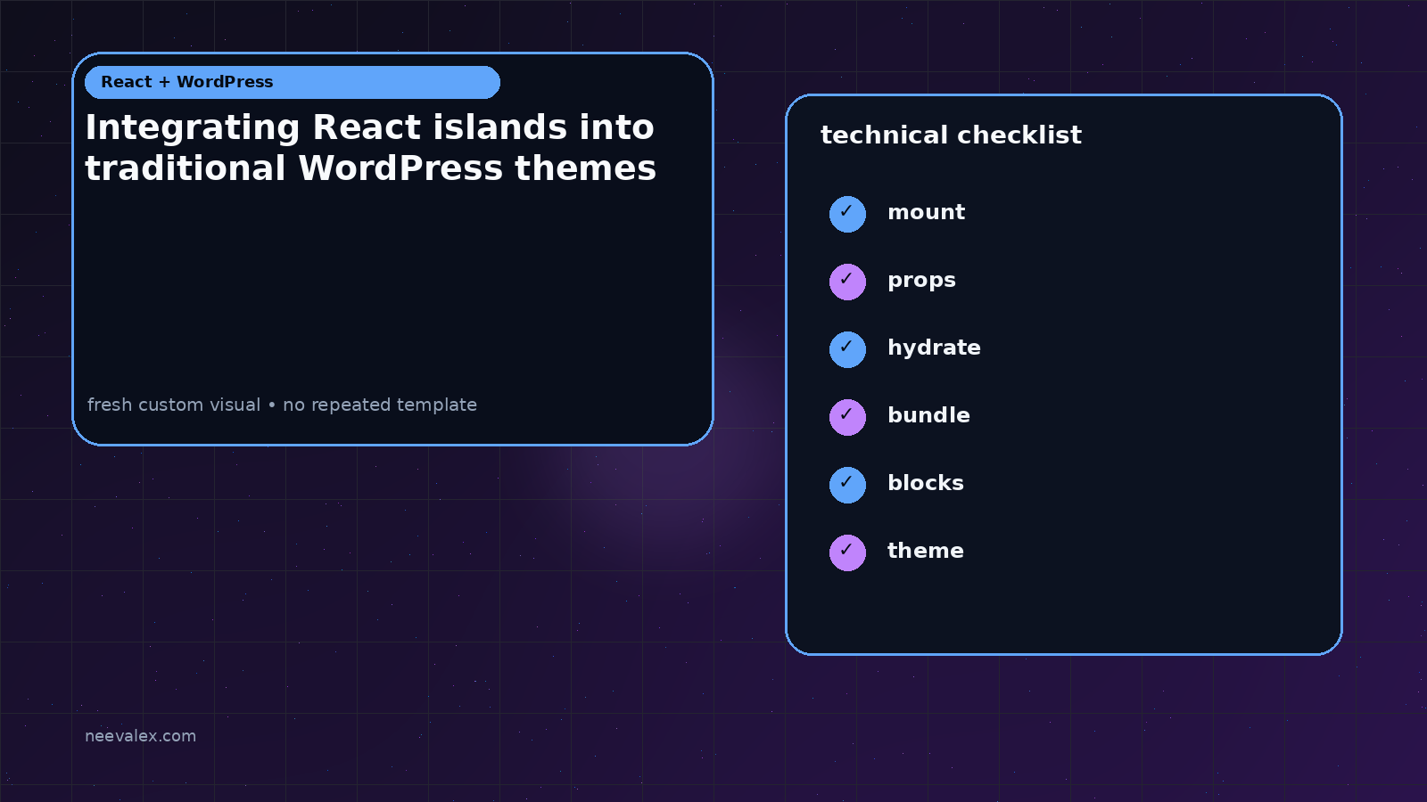Image resolution: width=1427 pixels, height=802 pixels.
Task: Click the purple checkmark icon beside props
Action: [x=847, y=282]
